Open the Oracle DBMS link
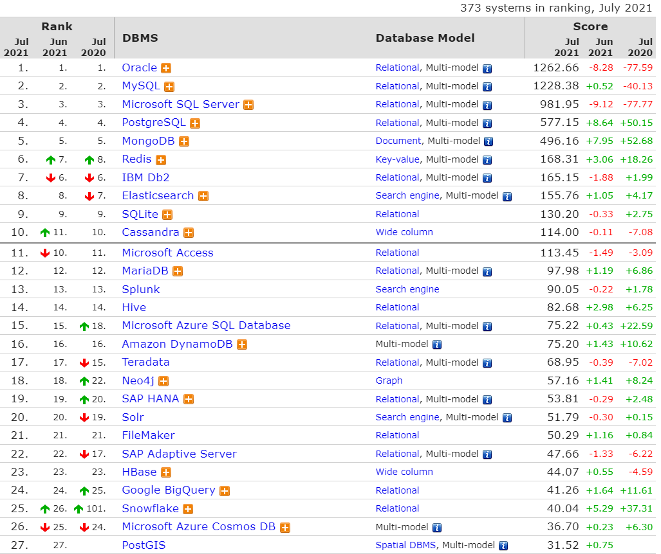 (140, 67)
